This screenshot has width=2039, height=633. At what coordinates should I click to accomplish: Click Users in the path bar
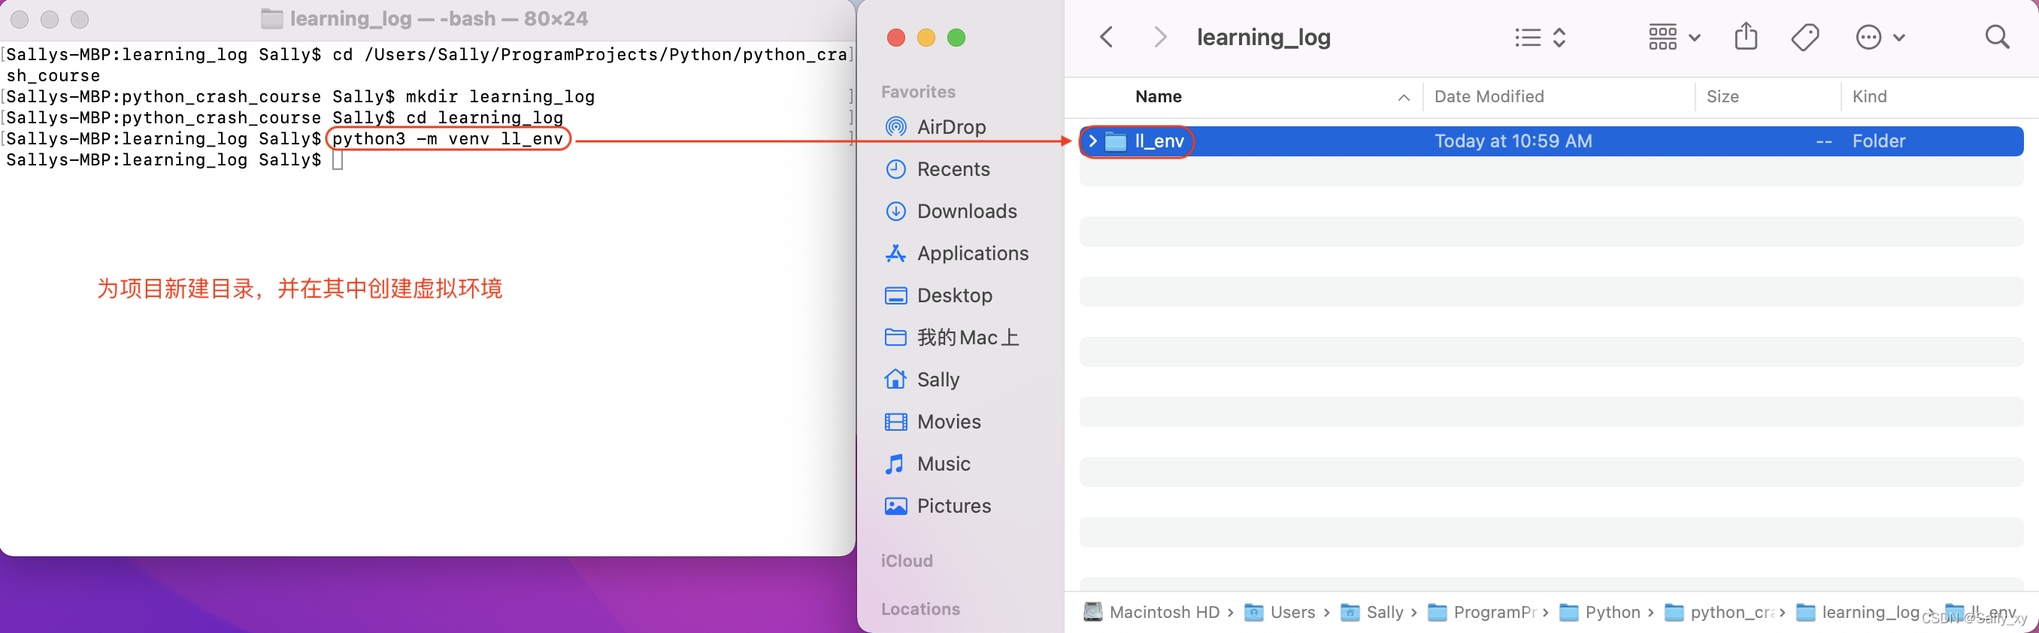1280,612
